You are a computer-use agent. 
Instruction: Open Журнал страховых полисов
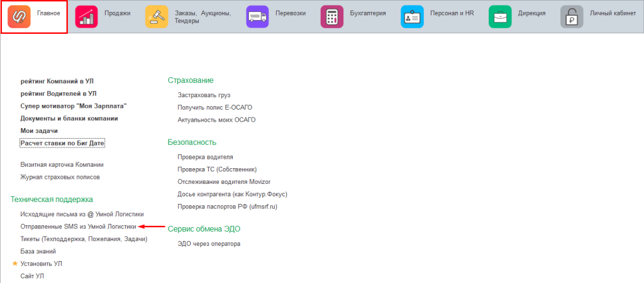(x=60, y=177)
